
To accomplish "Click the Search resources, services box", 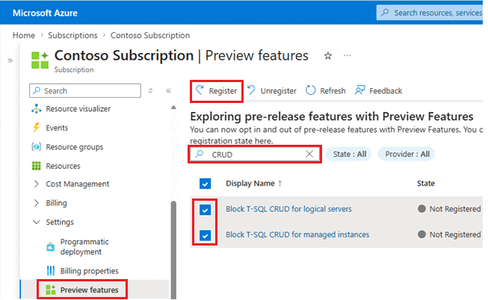I will coord(430,13).
